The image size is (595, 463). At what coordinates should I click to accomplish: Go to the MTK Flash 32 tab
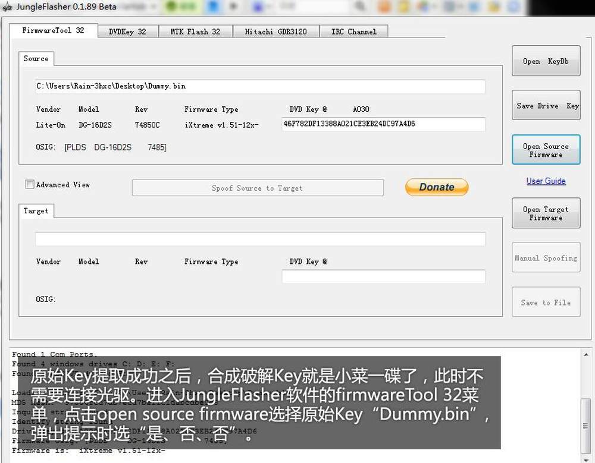195,32
